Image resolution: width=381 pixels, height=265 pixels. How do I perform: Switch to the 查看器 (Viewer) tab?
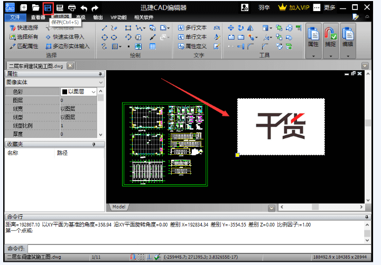point(38,17)
